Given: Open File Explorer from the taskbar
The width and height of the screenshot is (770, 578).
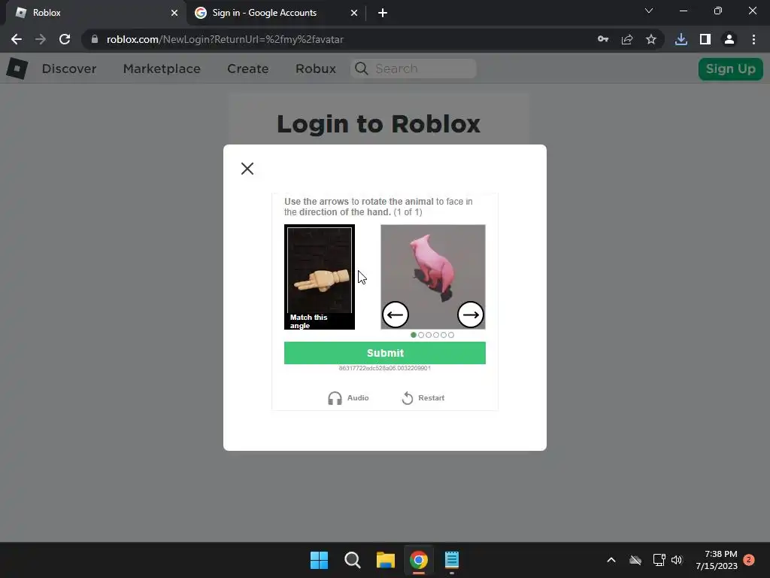Looking at the screenshot, I should point(386,560).
